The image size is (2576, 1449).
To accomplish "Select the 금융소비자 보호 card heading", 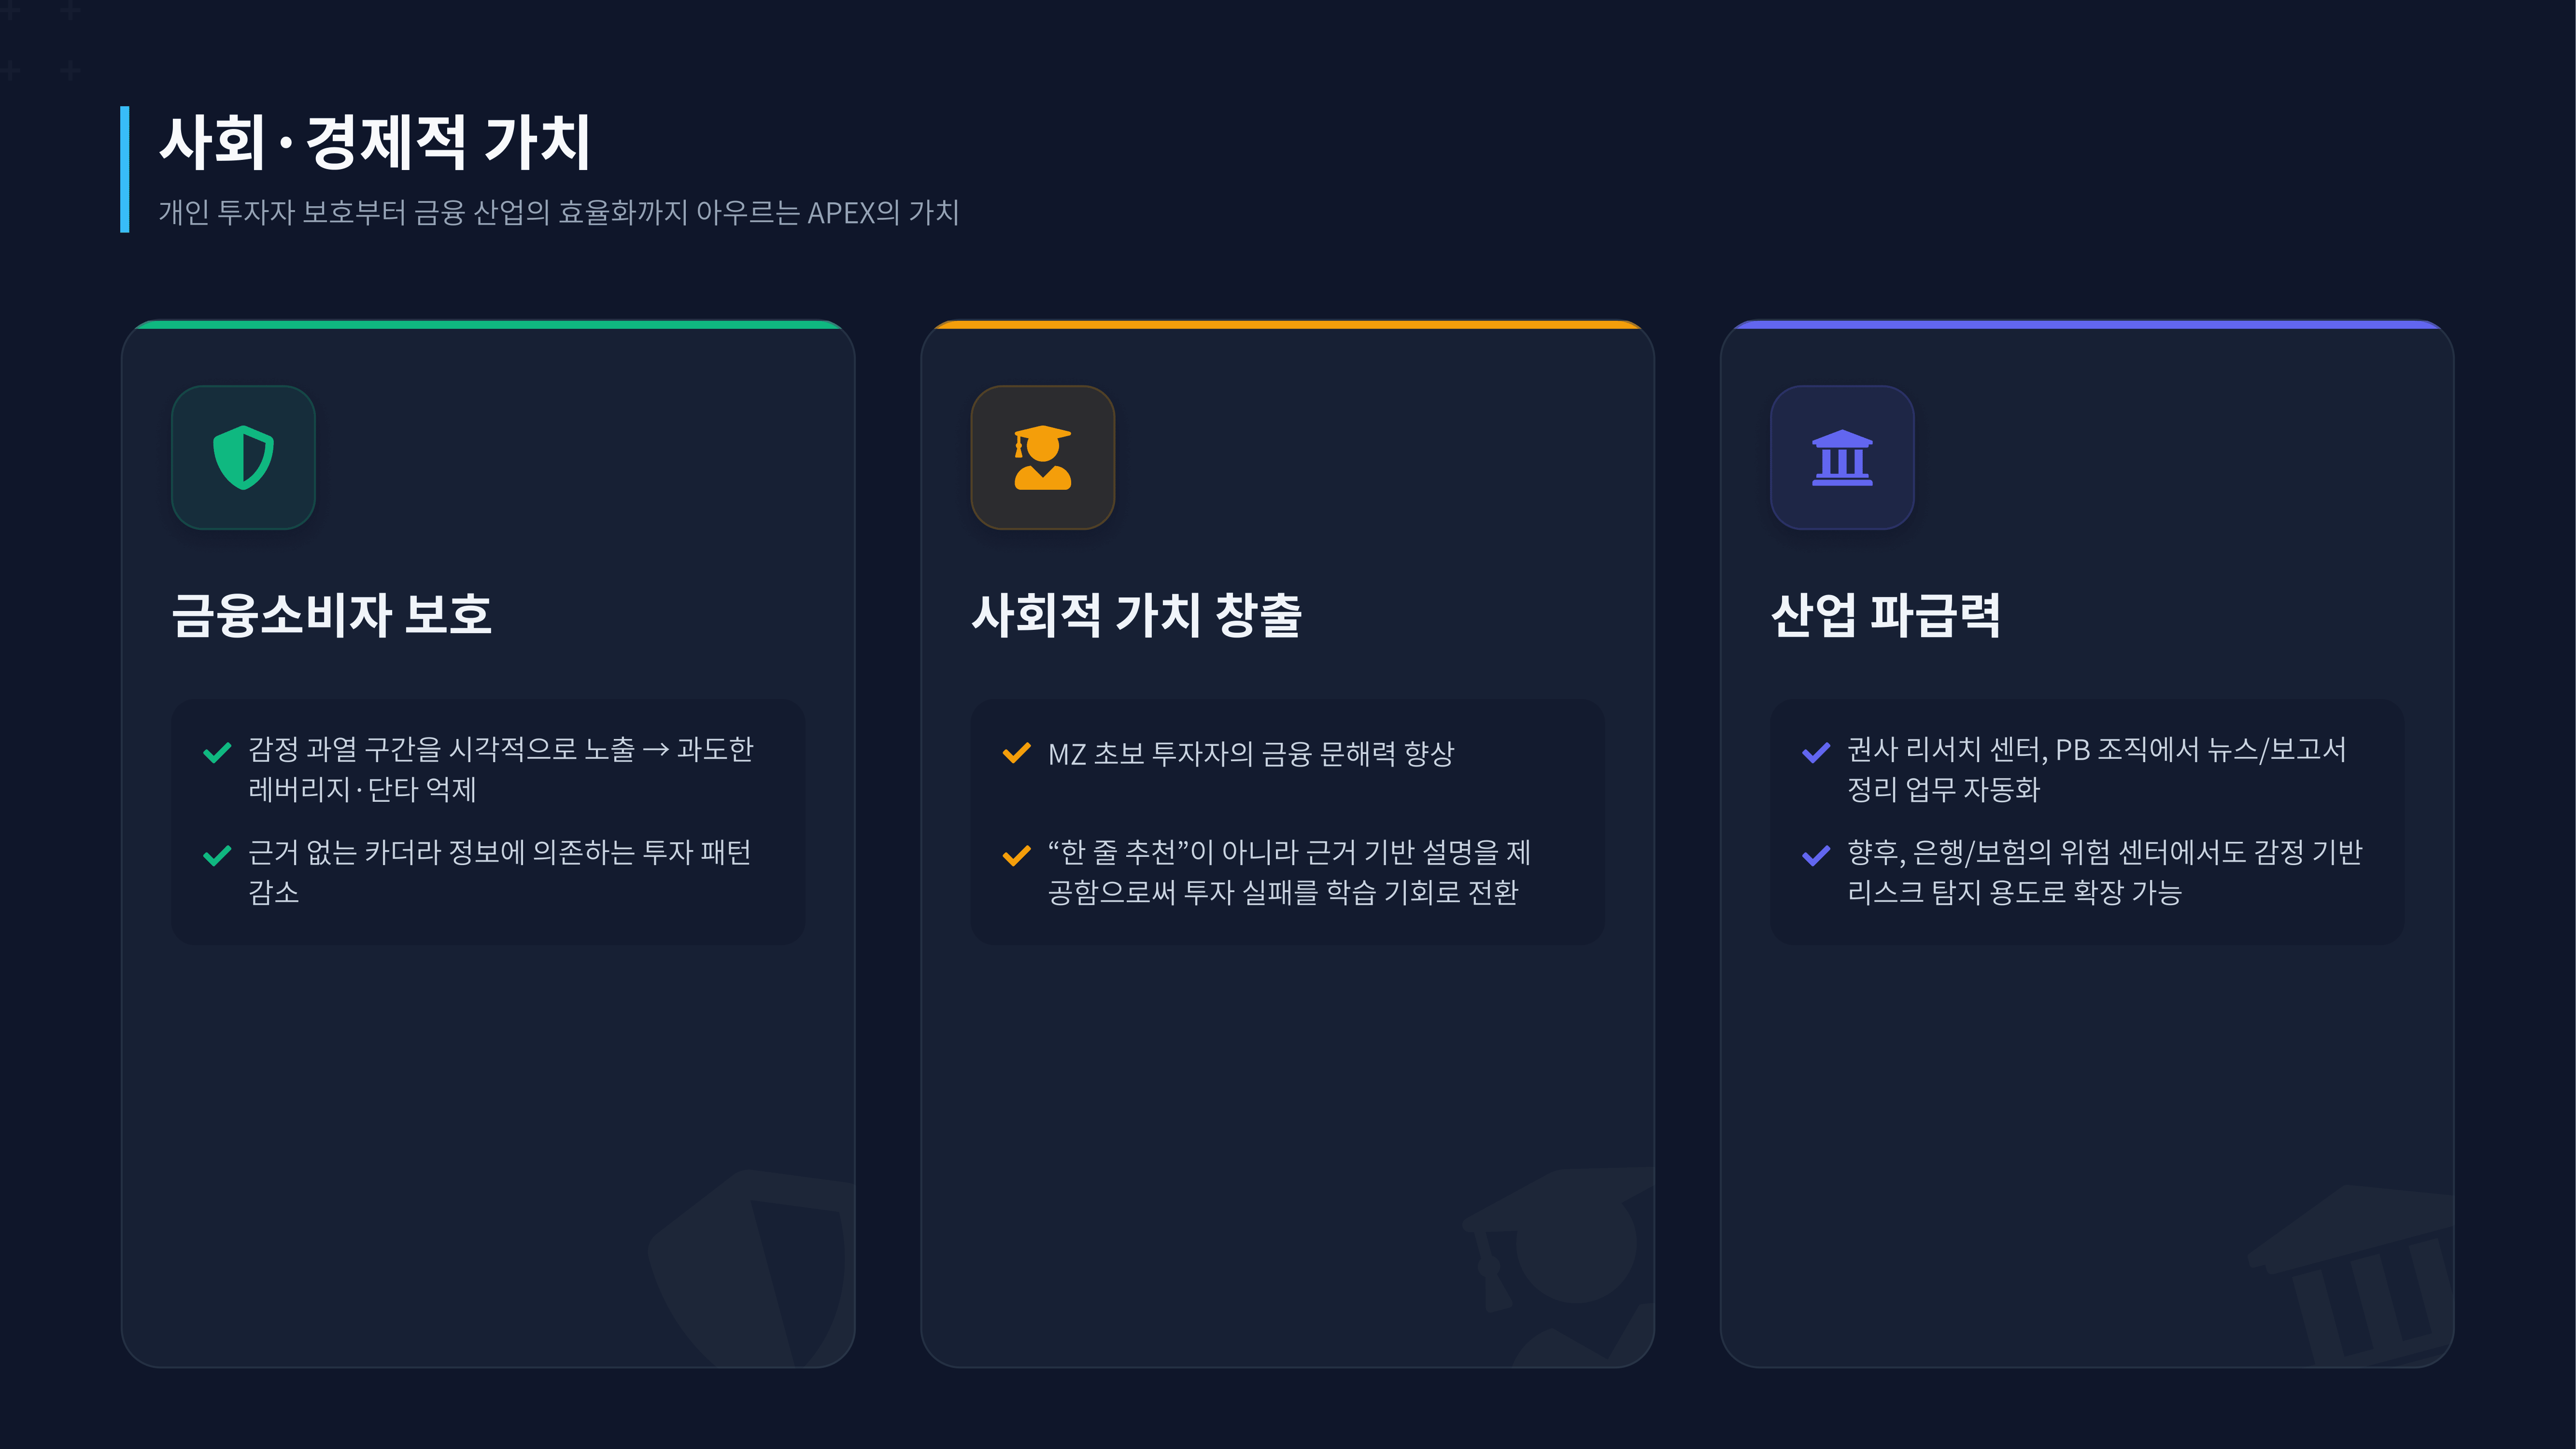I will tap(332, 614).
